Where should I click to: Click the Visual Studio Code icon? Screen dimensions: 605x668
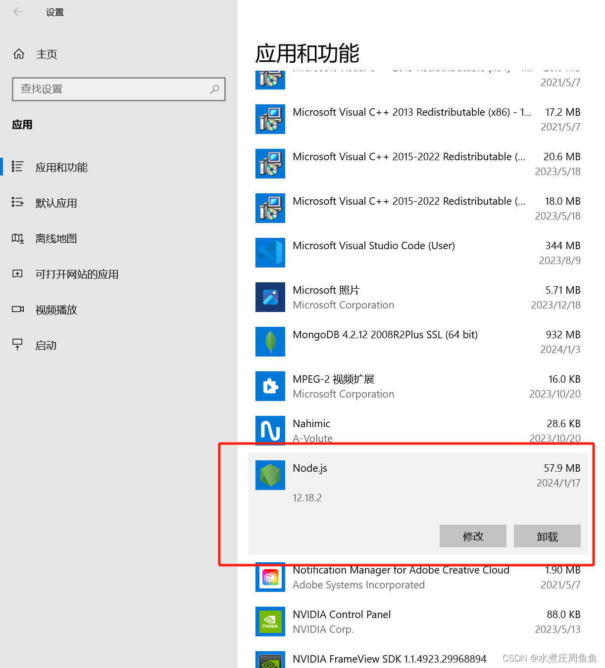tap(270, 253)
